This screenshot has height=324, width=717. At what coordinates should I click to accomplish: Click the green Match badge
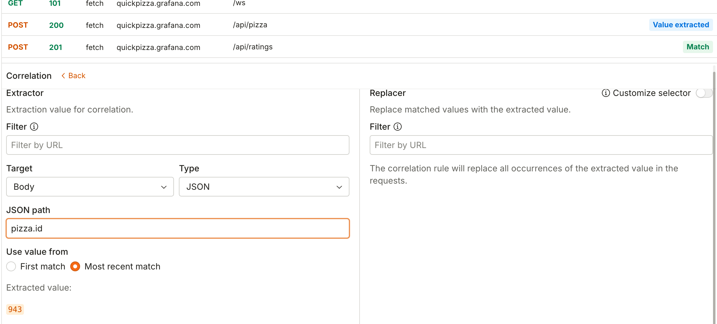point(697,47)
